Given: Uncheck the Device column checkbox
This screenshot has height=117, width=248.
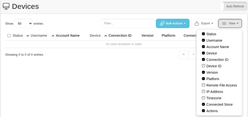Looking at the screenshot, I should coord(203,53).
